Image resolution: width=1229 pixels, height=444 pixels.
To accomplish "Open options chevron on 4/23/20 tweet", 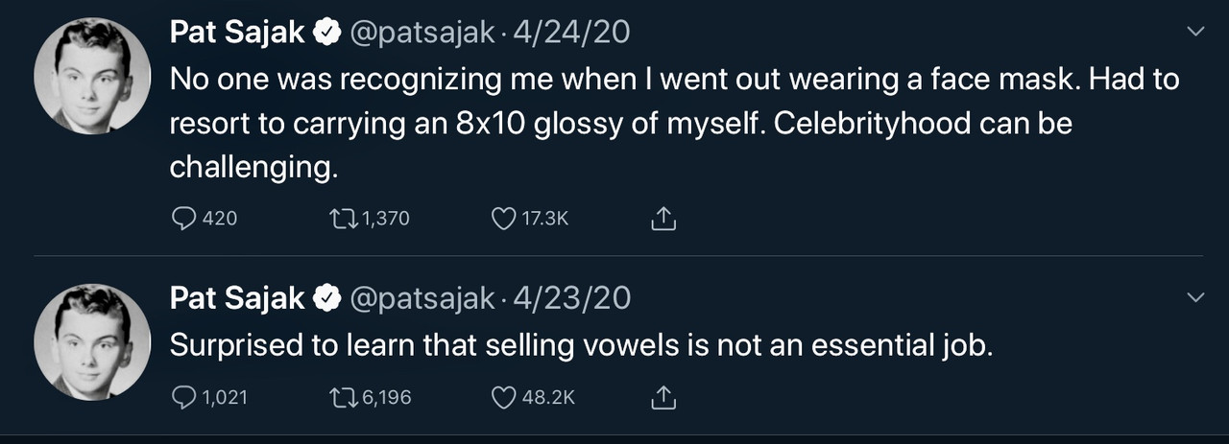I will pos(1195,297).
